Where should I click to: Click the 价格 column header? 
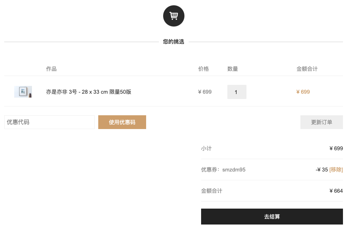coord(204,69)
